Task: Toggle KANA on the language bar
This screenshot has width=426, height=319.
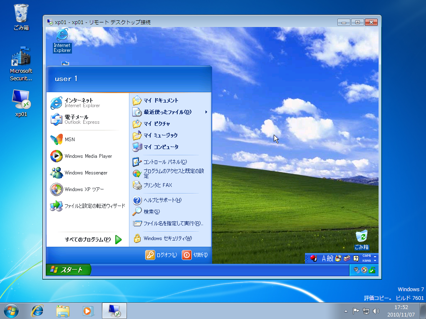Action: coord(367,261)
